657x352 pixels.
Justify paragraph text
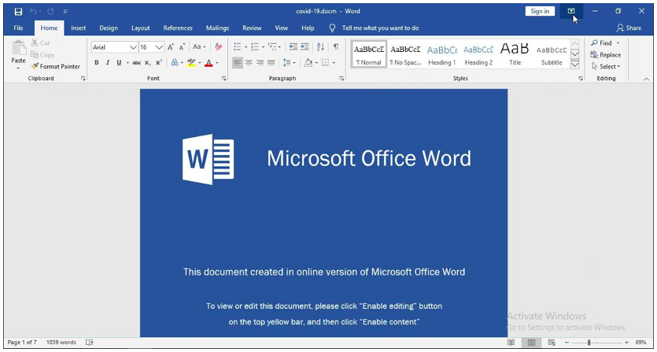coord(271,62)
